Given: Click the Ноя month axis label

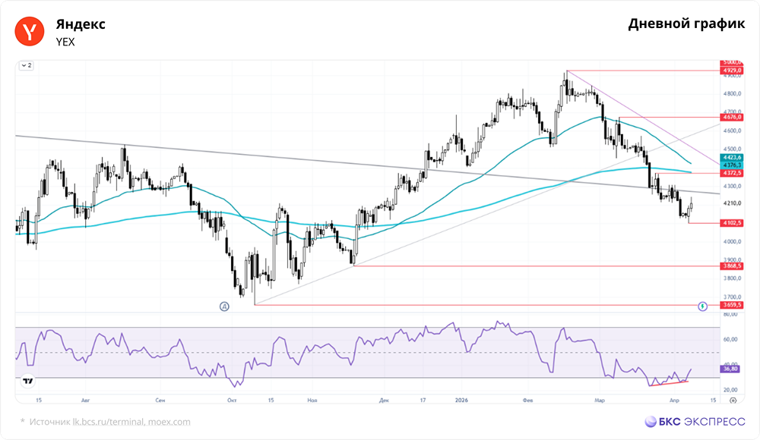Looking at the screenshot, I should [312, 401].
